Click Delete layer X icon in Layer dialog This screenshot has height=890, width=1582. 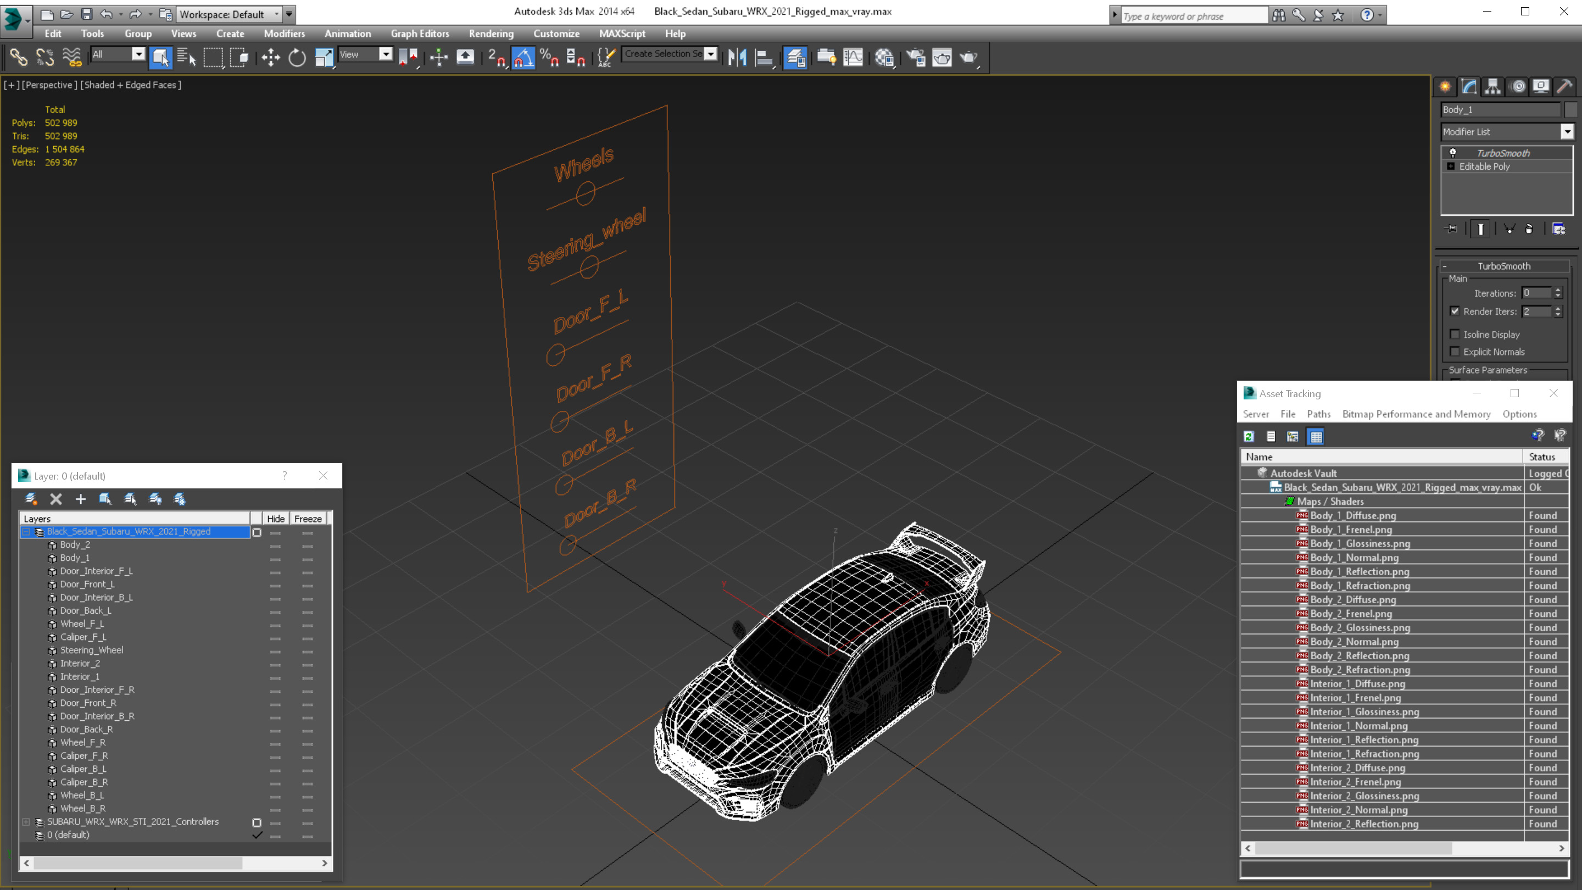pyautogui.click(x=56, y=499)
